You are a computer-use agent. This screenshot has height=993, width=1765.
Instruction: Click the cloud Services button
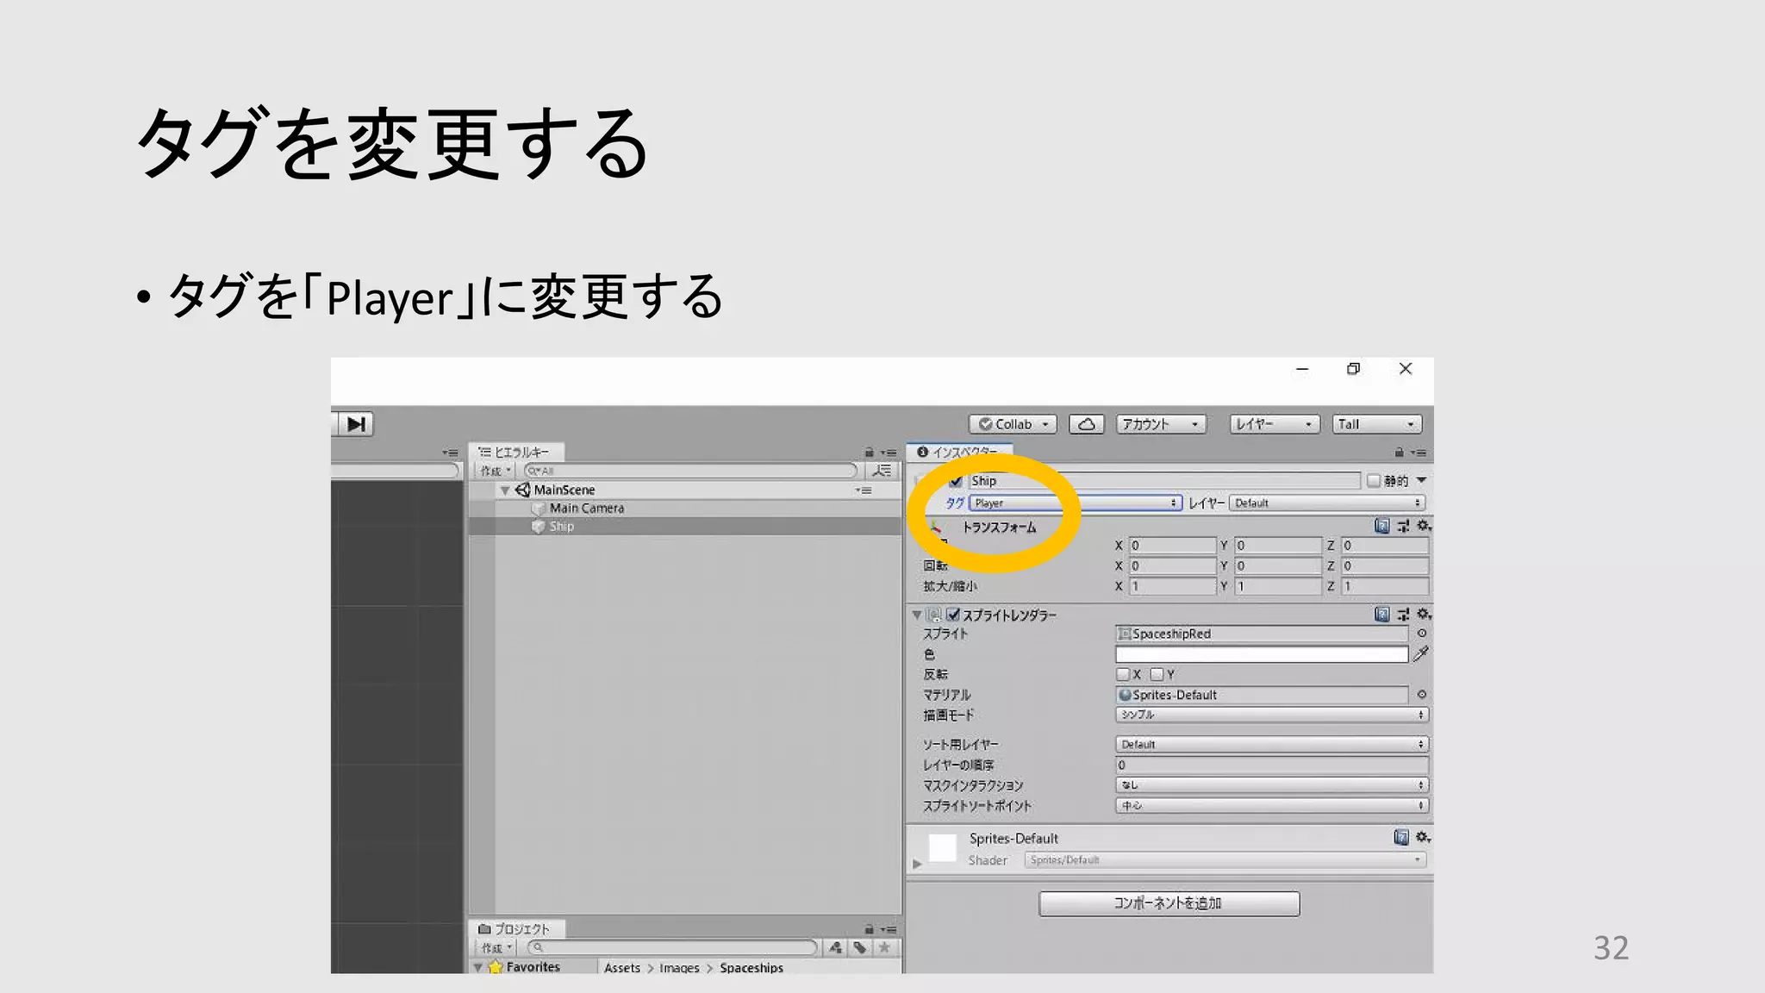1087,424
